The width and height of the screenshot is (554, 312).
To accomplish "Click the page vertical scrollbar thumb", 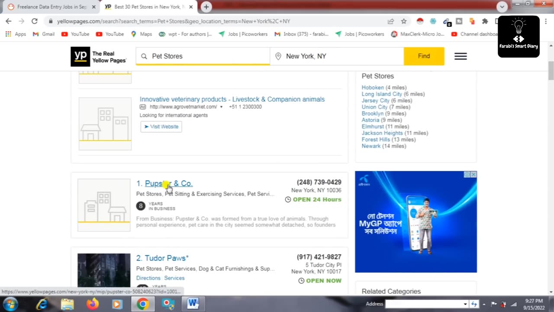I will click(x=551, y=70).
